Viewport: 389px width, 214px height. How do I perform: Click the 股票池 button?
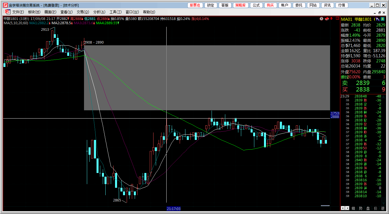pos(195,5)
